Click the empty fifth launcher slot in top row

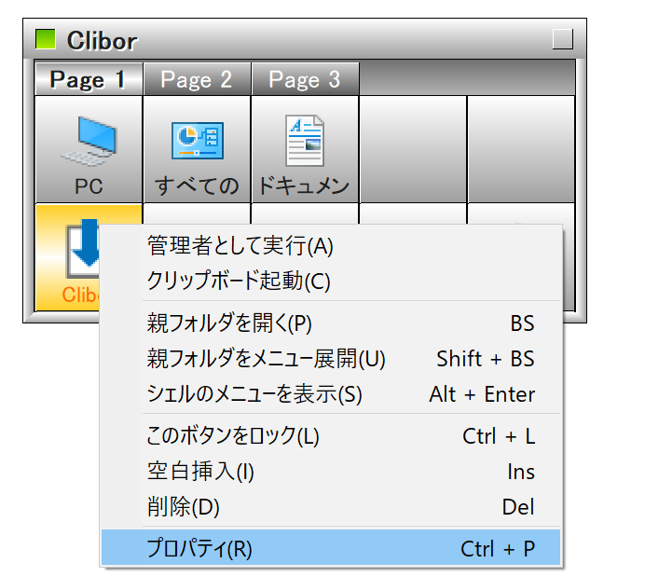pos(521,150)
